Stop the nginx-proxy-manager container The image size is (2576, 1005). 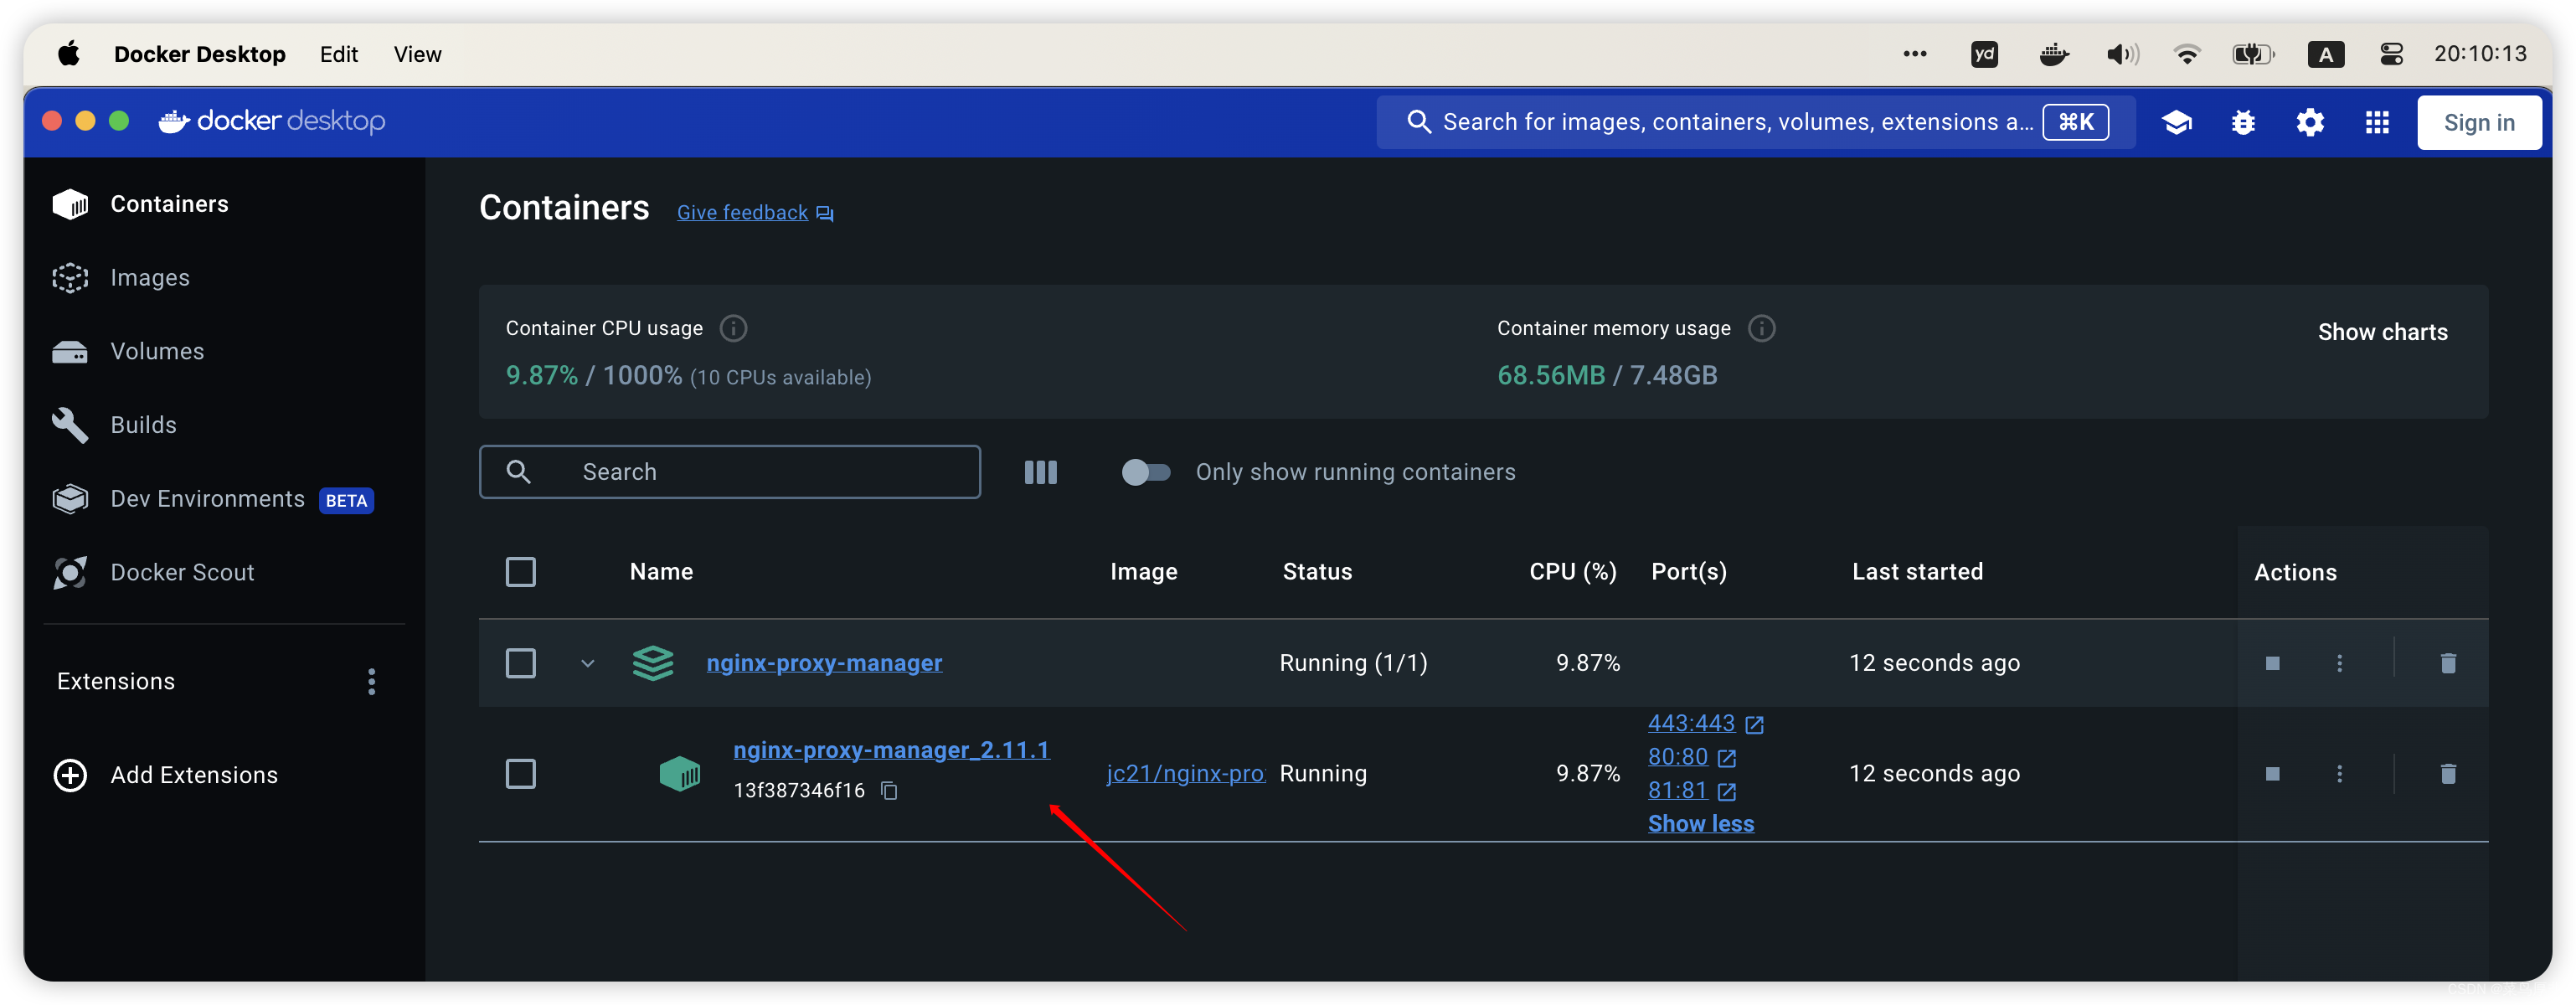tap(2272, 662)
